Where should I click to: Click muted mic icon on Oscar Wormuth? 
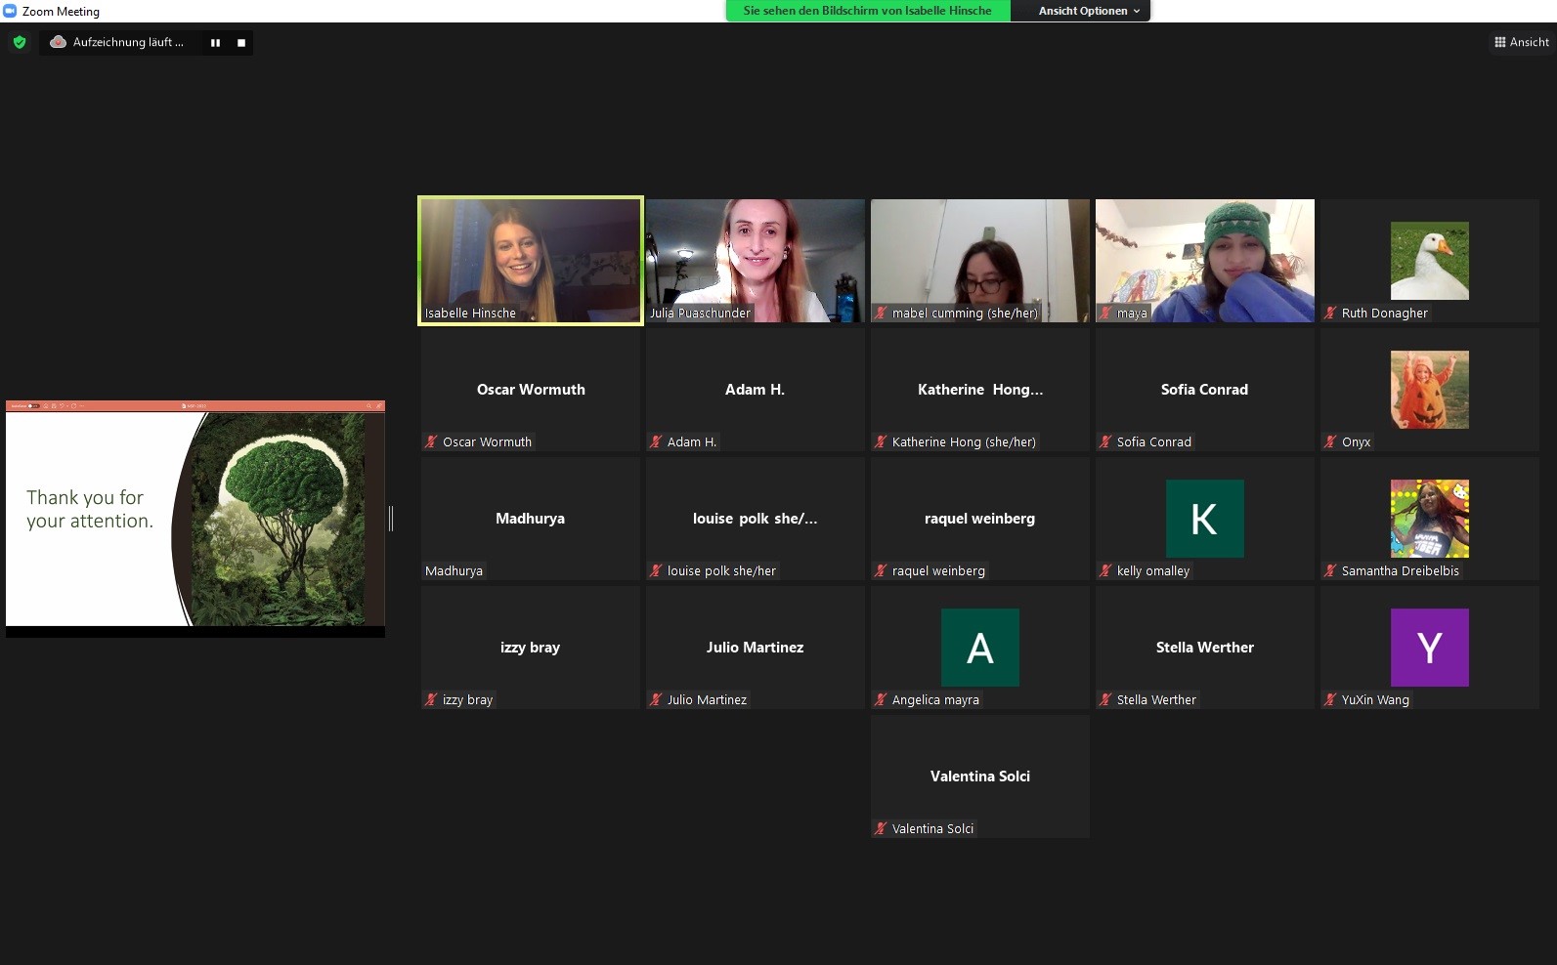[431, 441]
